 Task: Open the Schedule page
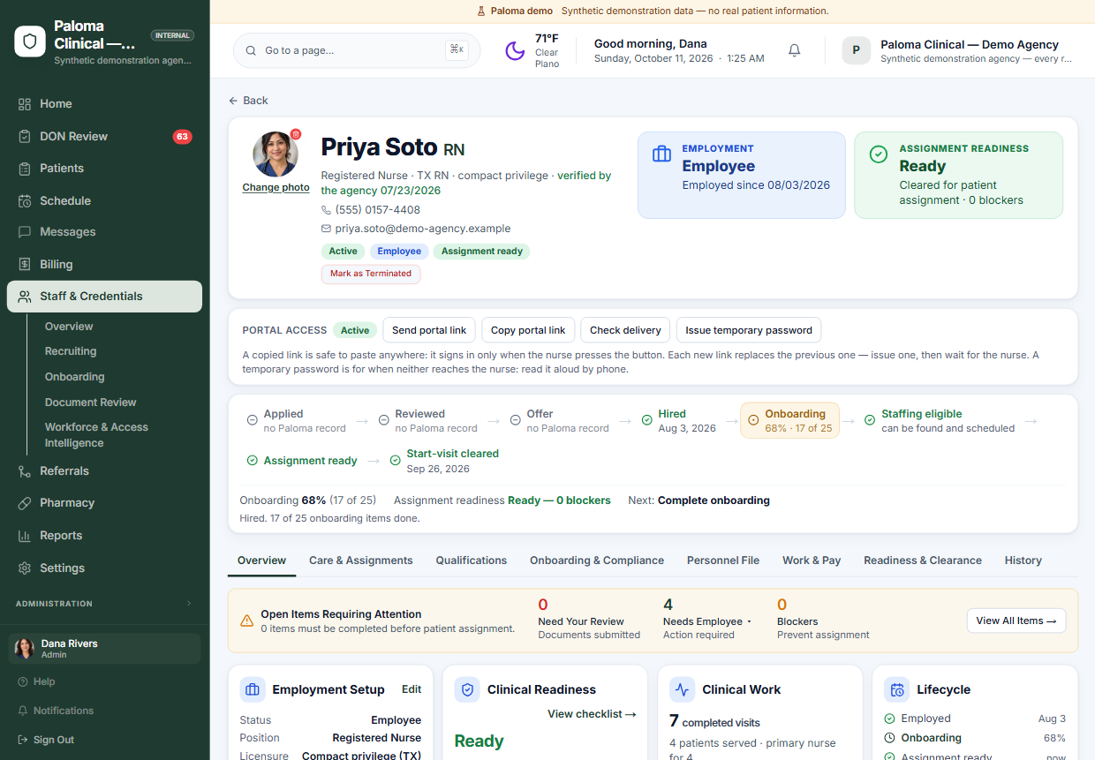pyautogui.click(x=104, y=200)
